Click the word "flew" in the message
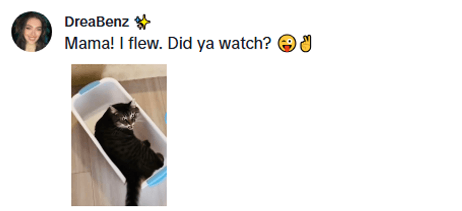 click(143, 43)
